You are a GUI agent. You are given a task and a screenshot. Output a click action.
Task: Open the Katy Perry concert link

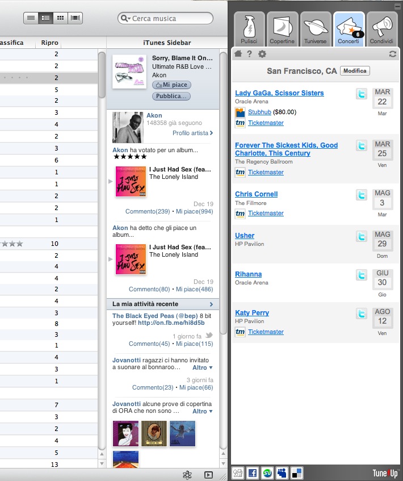coord(252,313)
